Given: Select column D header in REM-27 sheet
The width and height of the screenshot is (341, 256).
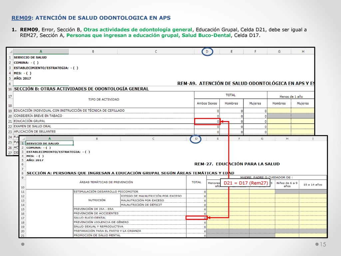Looking at the screenshot, I should point(196,139).
